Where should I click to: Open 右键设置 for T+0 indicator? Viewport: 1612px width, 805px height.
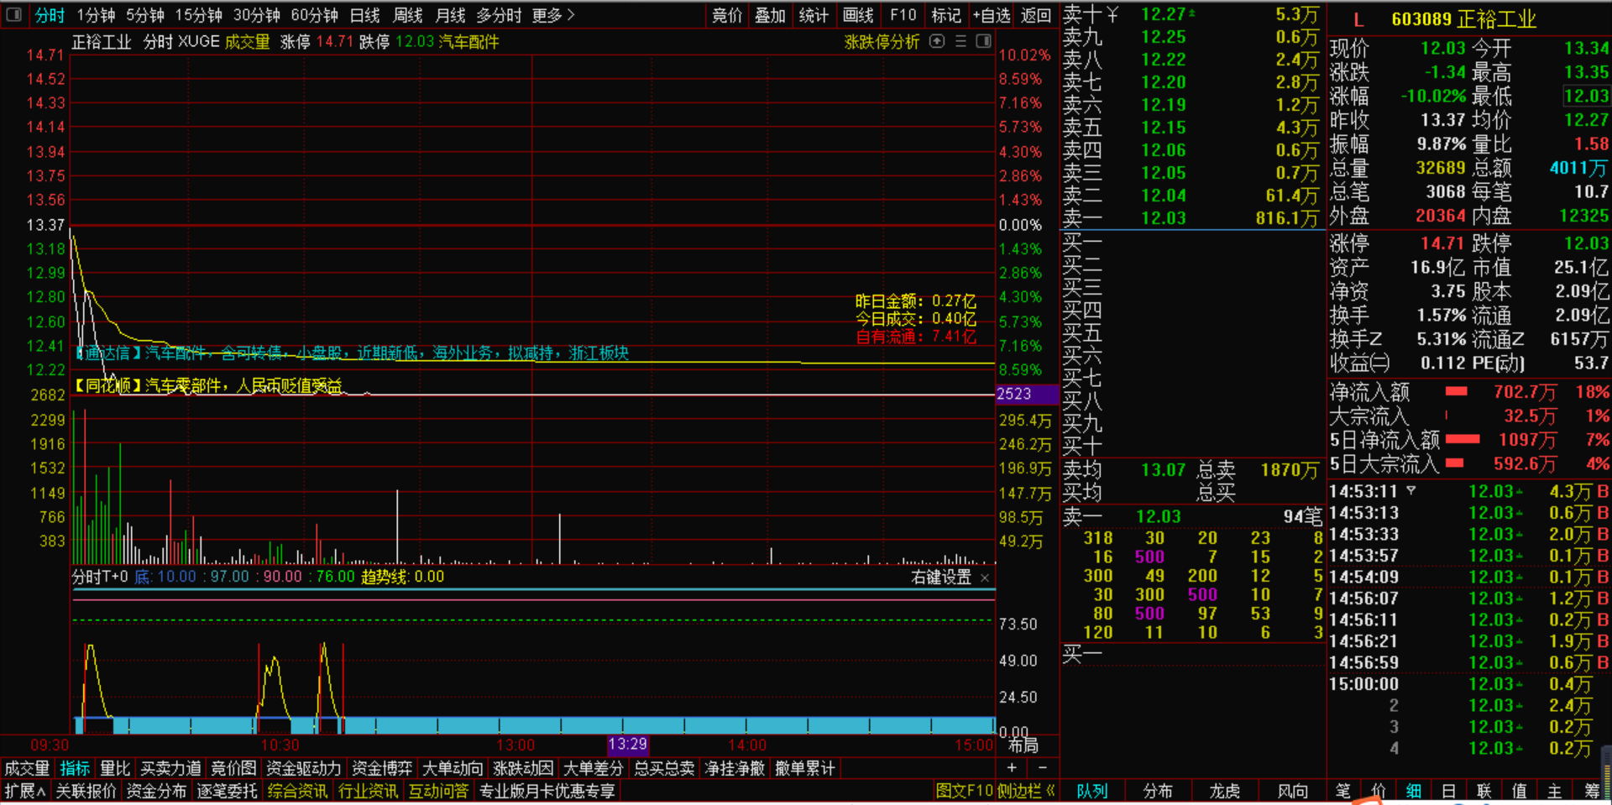tap(941, 578)
